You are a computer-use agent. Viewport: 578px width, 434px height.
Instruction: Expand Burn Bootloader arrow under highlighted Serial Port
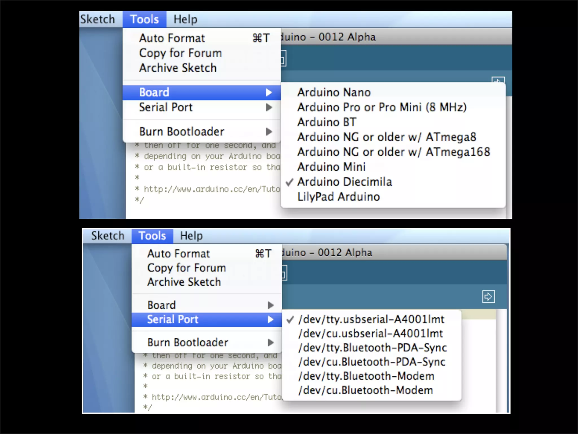[271, 343]
